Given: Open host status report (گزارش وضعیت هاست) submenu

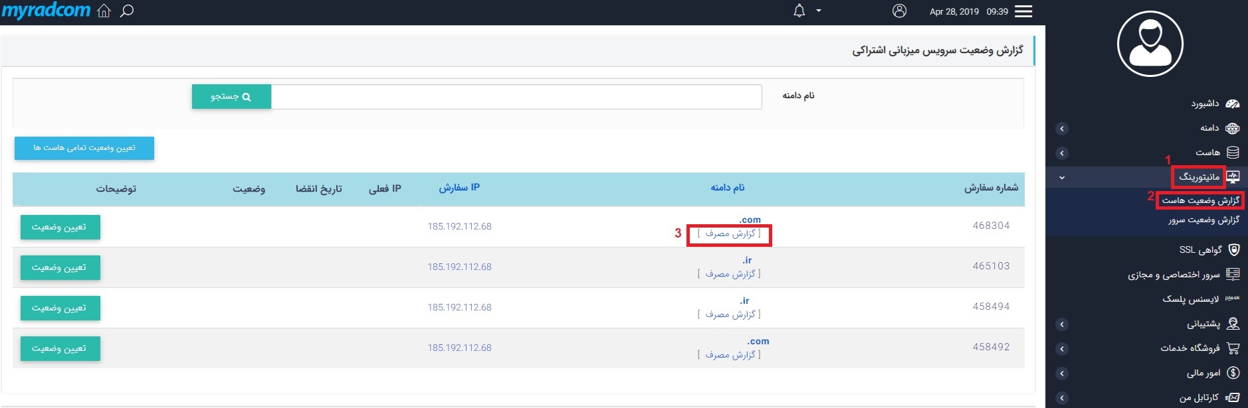Looking at the screenshot, I should [1200, 200].
